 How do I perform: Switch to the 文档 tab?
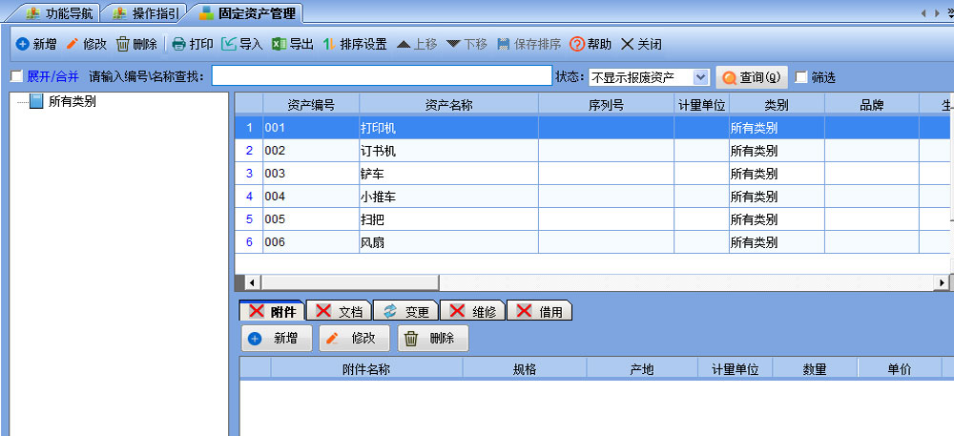coord(340,311)
